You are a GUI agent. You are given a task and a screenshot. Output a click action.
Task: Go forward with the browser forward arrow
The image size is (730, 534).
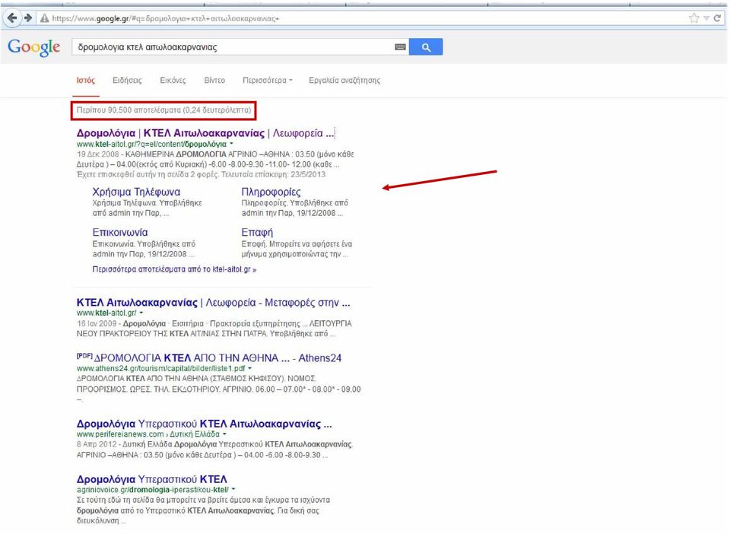[x=28, y=18]
